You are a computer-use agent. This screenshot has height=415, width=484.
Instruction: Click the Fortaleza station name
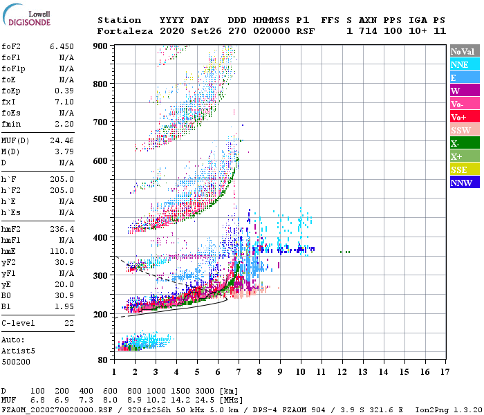(125, 31)
